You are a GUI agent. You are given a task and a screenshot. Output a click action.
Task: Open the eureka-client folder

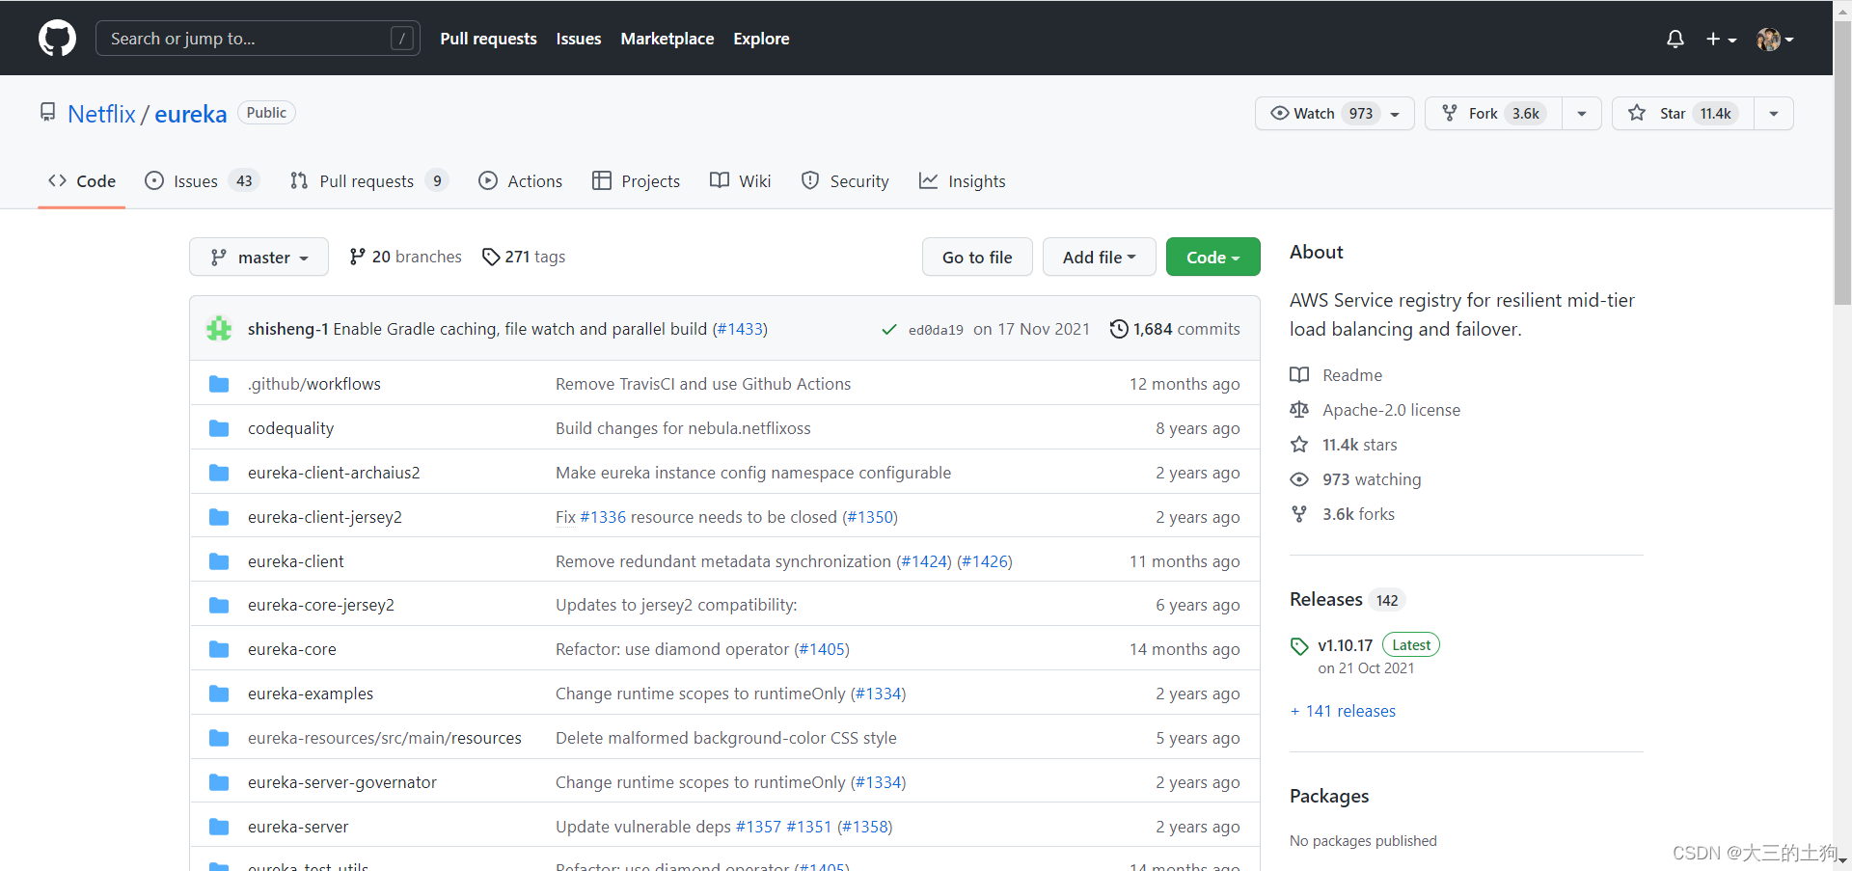(x=295, y=561)
